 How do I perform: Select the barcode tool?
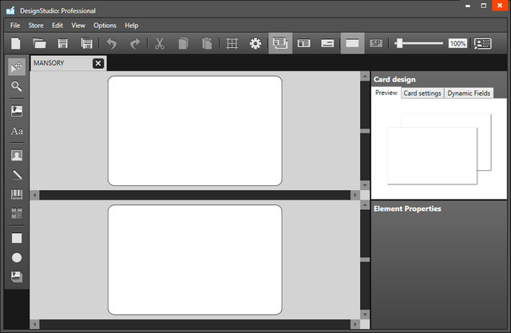pos(16,195)
